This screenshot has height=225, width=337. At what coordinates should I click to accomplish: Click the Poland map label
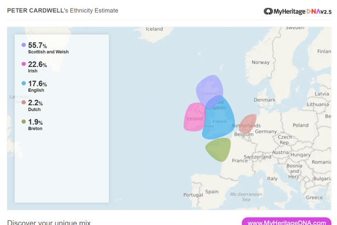301,125
